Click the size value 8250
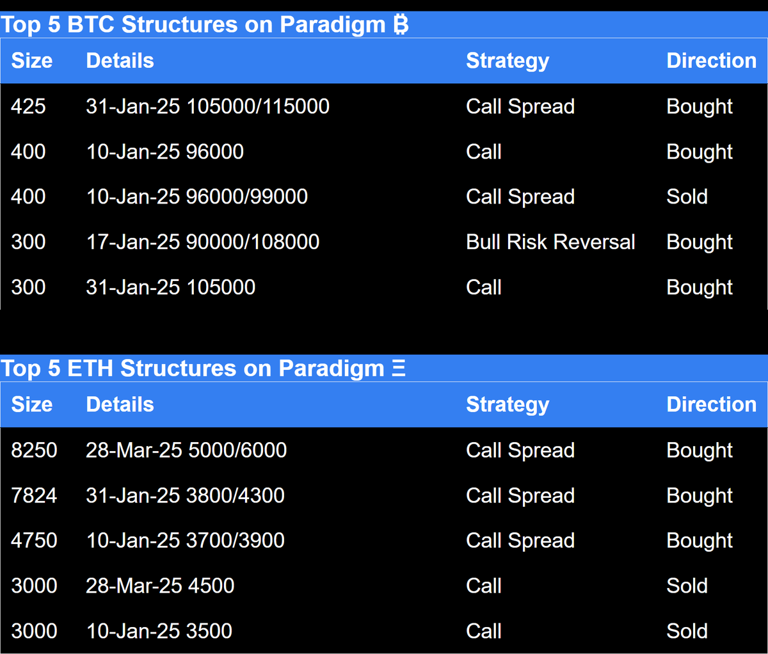This screenshot has height=654, width=768. tap(34, 450)
